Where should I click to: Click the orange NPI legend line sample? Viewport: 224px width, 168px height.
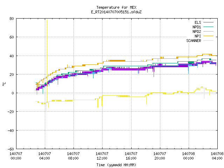coord(209,36)
